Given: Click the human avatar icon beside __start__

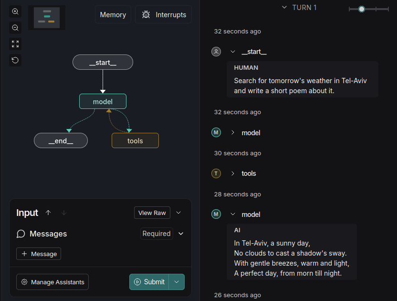Looking at the screenshot, I should [216, 52].
